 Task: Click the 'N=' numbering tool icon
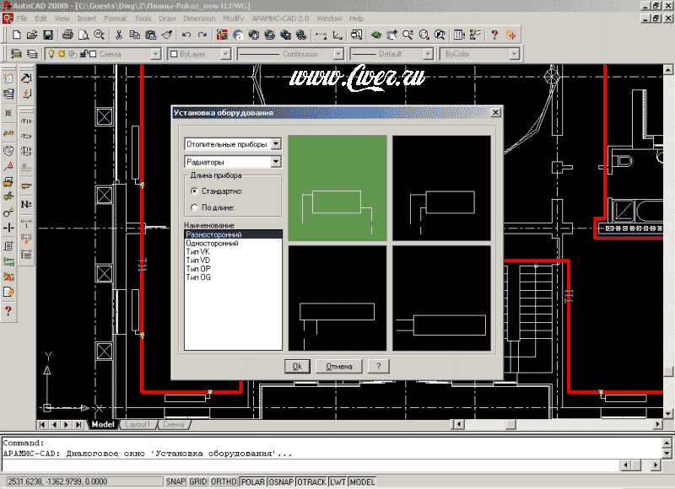26,204
